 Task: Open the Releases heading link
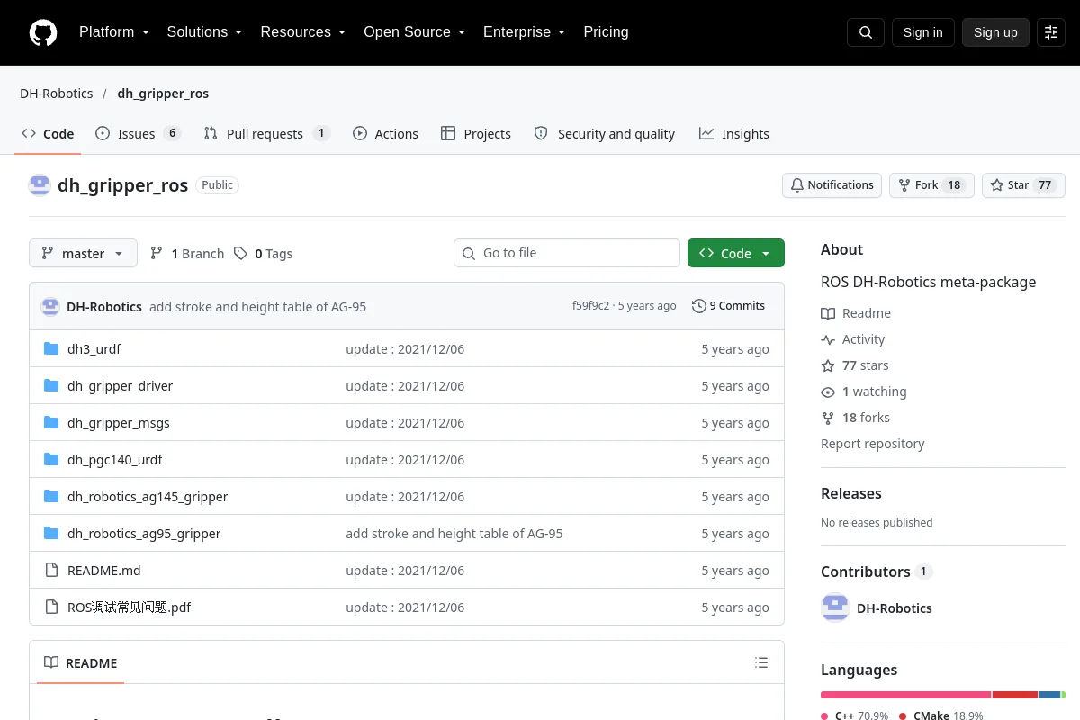tap(851, 493)
